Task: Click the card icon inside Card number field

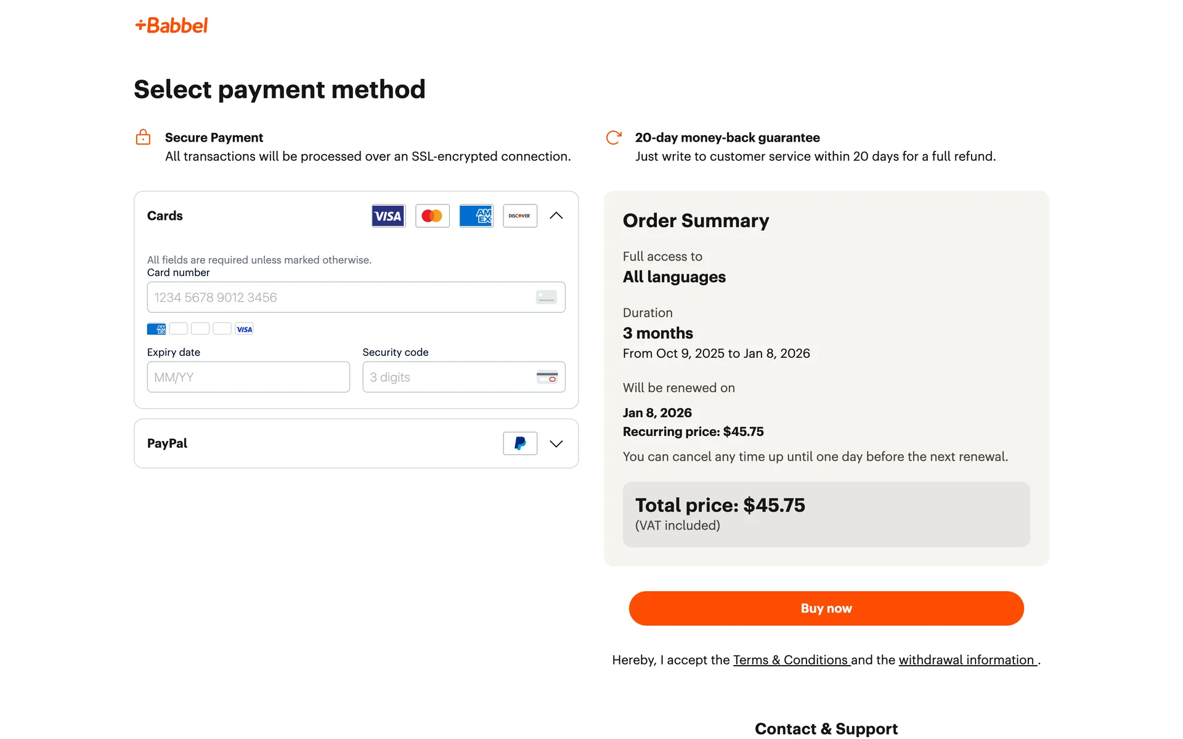Action: click(546, 297)
